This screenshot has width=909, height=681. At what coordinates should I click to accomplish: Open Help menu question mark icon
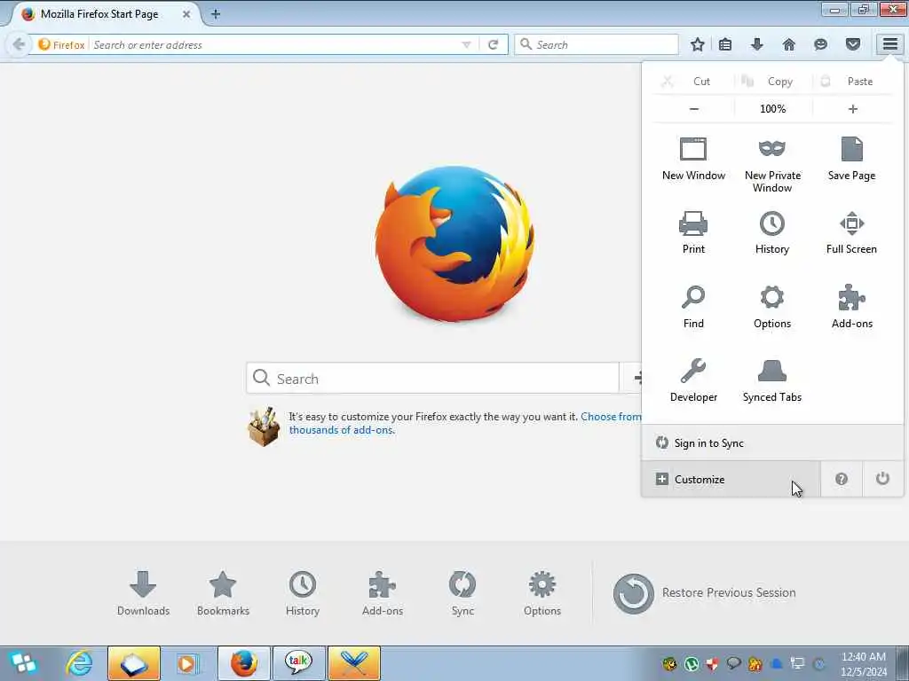point(842,479)
